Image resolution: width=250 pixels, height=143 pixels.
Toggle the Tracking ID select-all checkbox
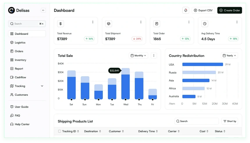pyautogui.click(x=60, y=131)
